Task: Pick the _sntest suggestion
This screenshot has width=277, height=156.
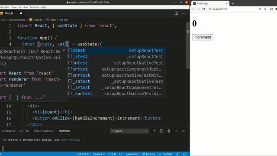Action: tap(117, 81)
